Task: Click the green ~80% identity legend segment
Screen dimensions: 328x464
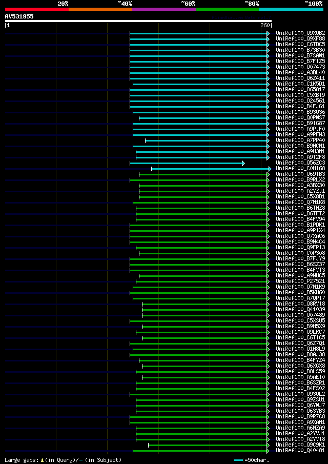Action: pos(228,9)
